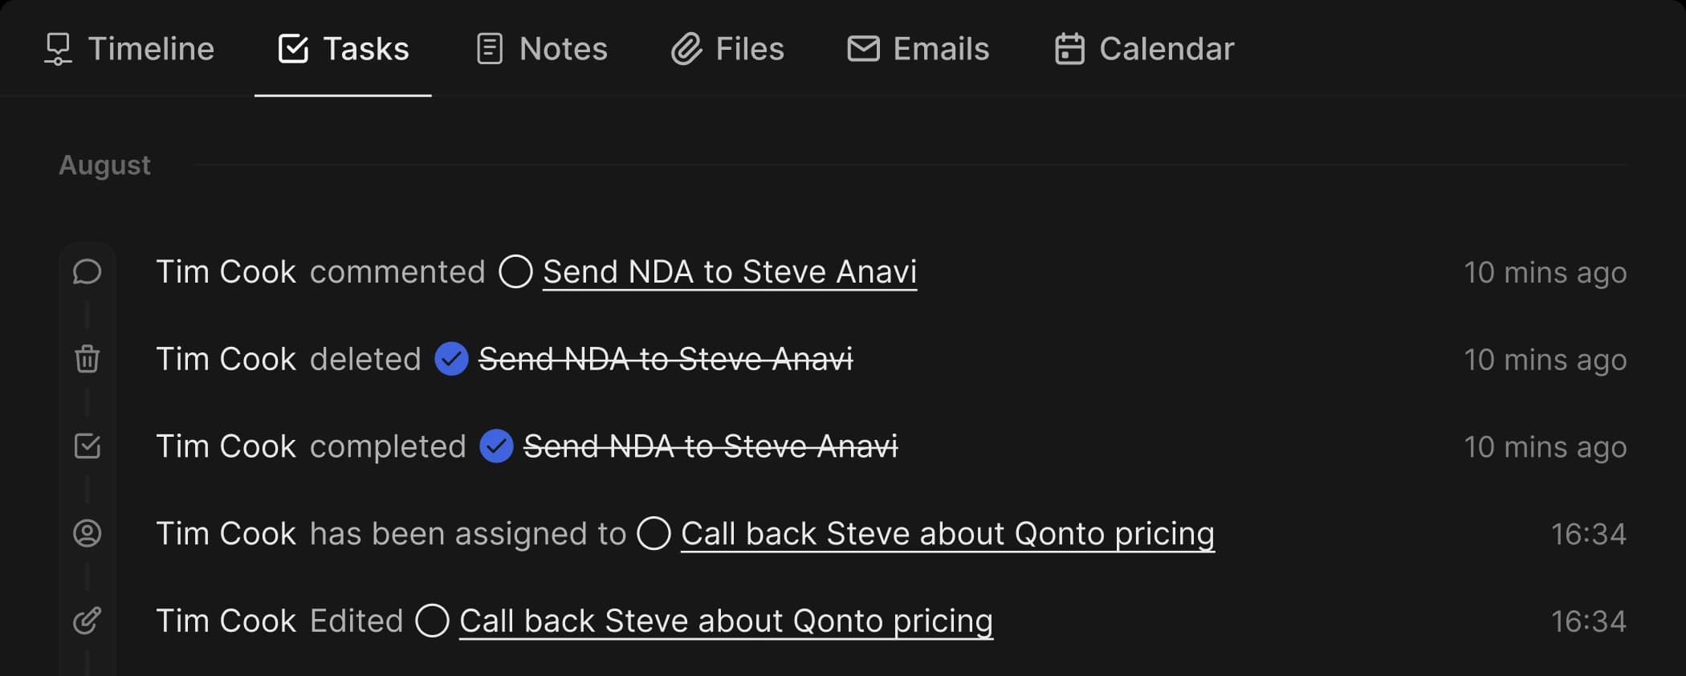
Task: Switch to the Timeline tab
Action: (x=129, y=49)
